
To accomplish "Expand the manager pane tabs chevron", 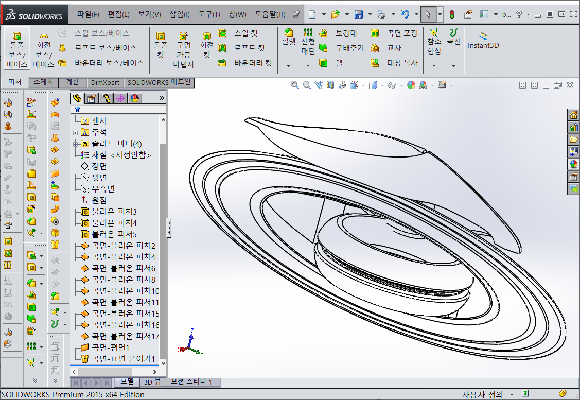I will tap(162, 98).
